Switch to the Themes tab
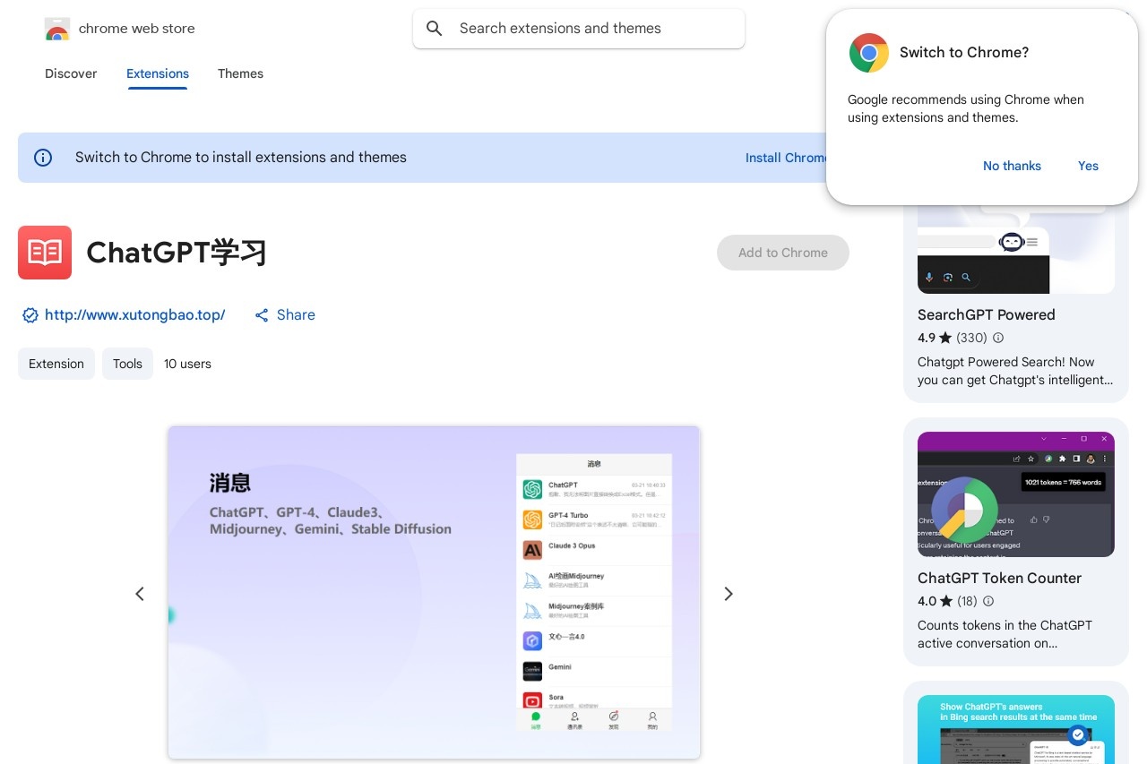Image resolution: width=1147 pixels, height=764 pixels. (240, 73)
